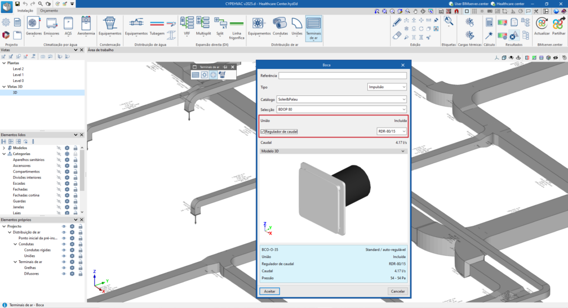Image resolution: width=568 pixels, height=308 pixels.
Task: Click the Aceitar button
Action: tap(270, 291)
